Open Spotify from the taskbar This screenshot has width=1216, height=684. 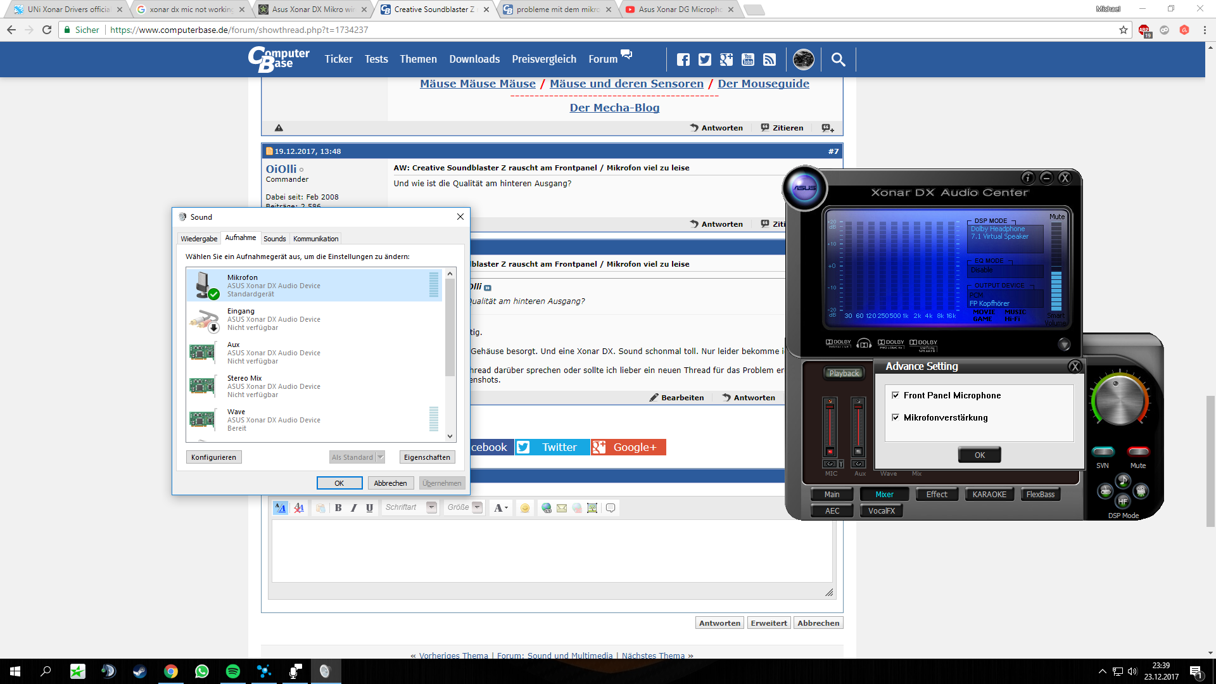pos(232,671)
